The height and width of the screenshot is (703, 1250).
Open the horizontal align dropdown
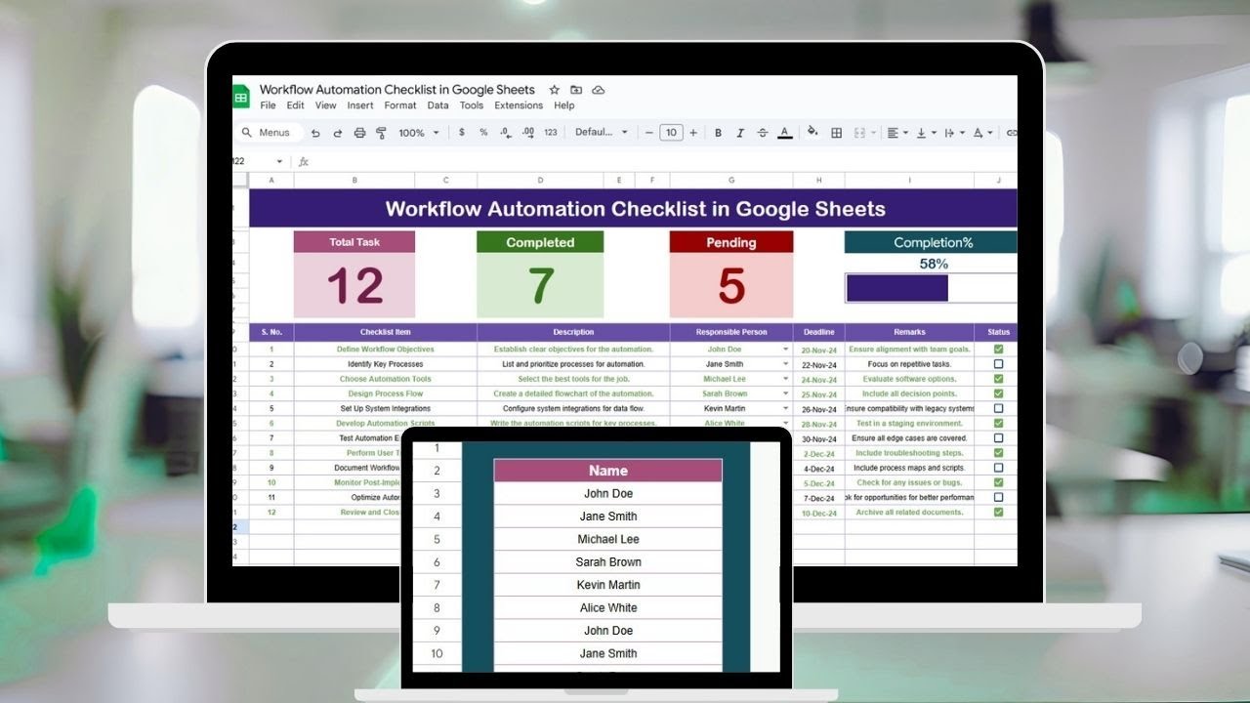(x=897, y=133)
